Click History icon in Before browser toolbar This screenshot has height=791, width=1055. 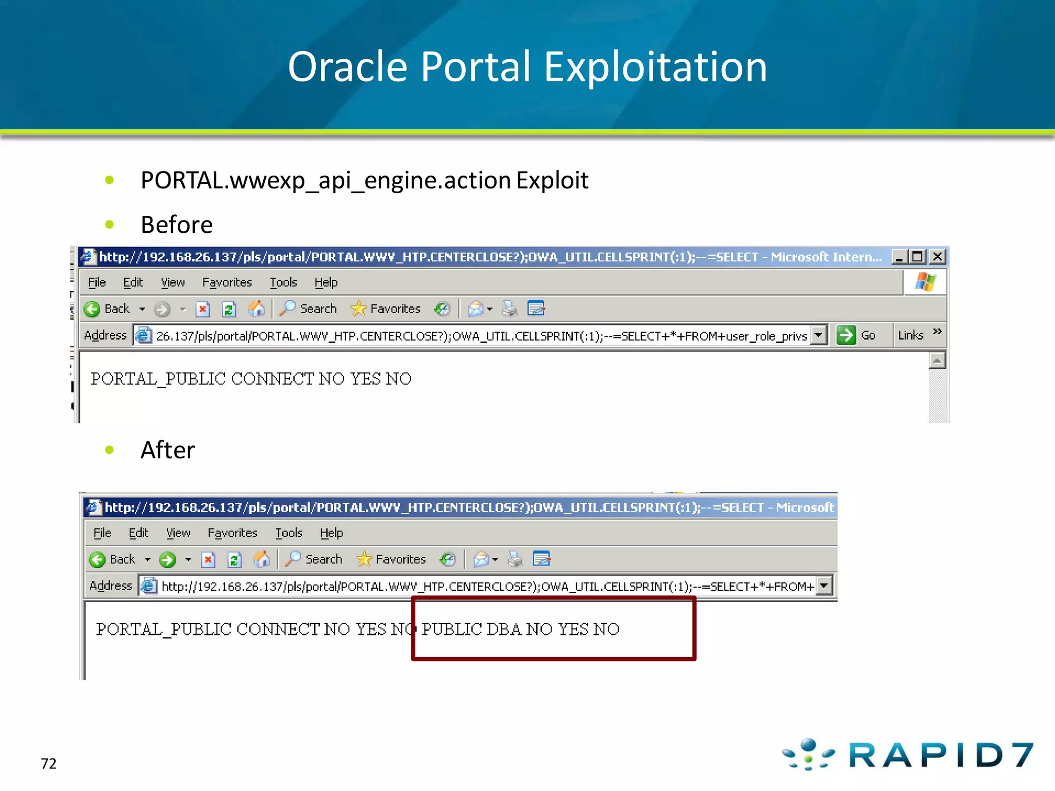tap(442, 309)
